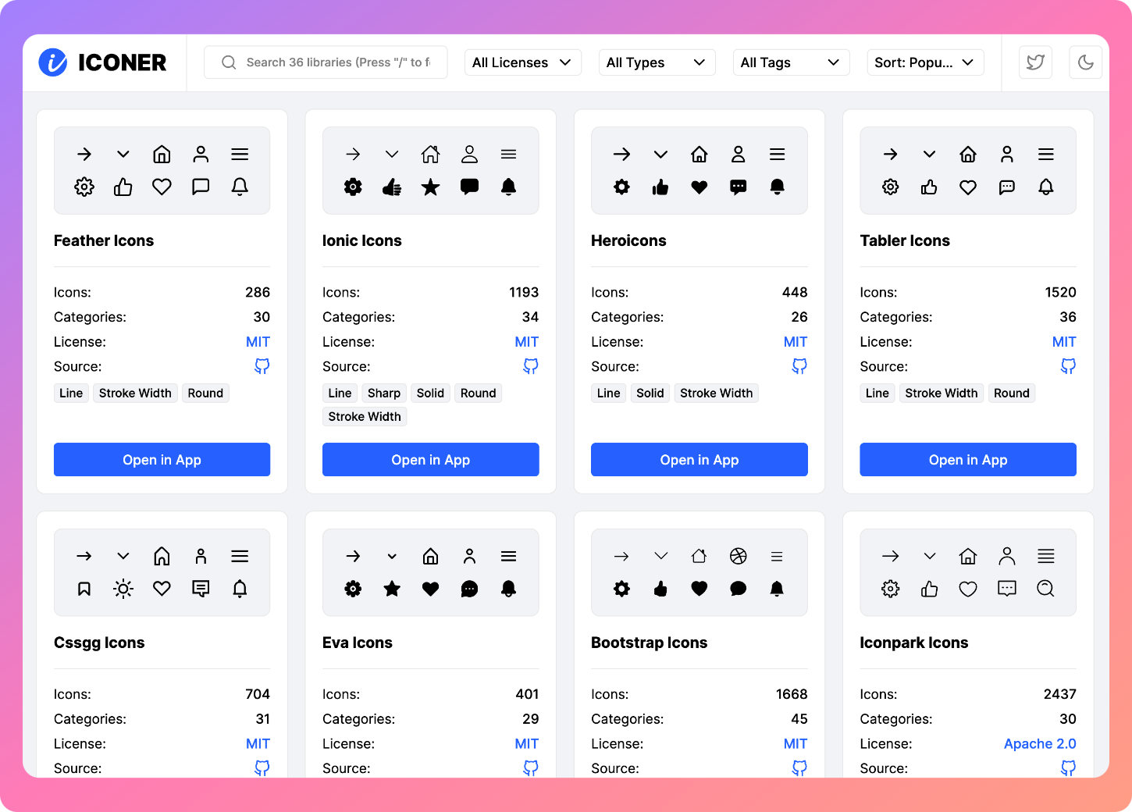Screen dimensions: 1132x812
Task: Click the Bootstrap Icons dribbble ball preview icon
Action: tap(739, 556)
